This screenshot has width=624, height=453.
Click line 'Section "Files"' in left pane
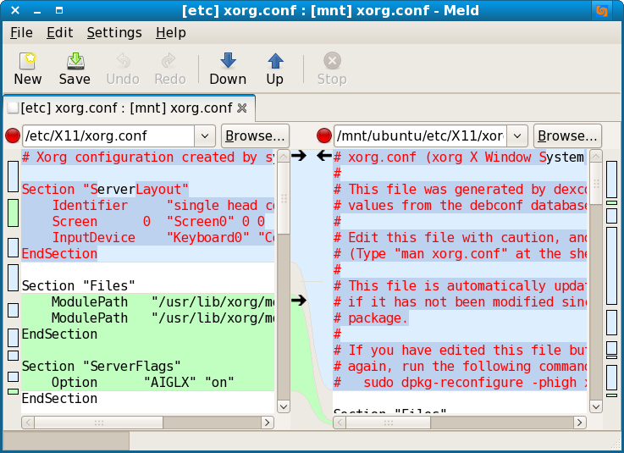(x=79, y=286)
